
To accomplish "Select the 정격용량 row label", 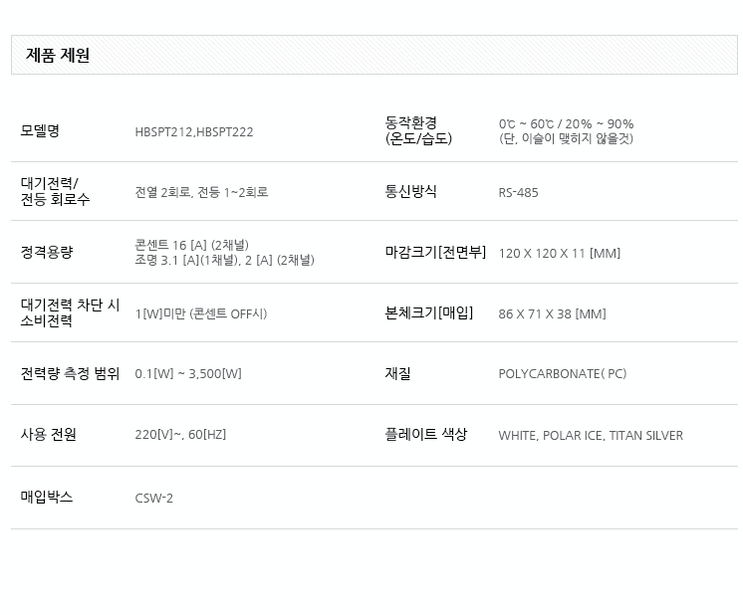I will (47, 252).
